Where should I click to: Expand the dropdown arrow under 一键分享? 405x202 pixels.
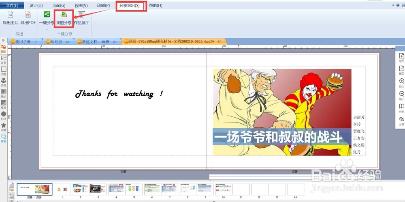tap(47, 29)
